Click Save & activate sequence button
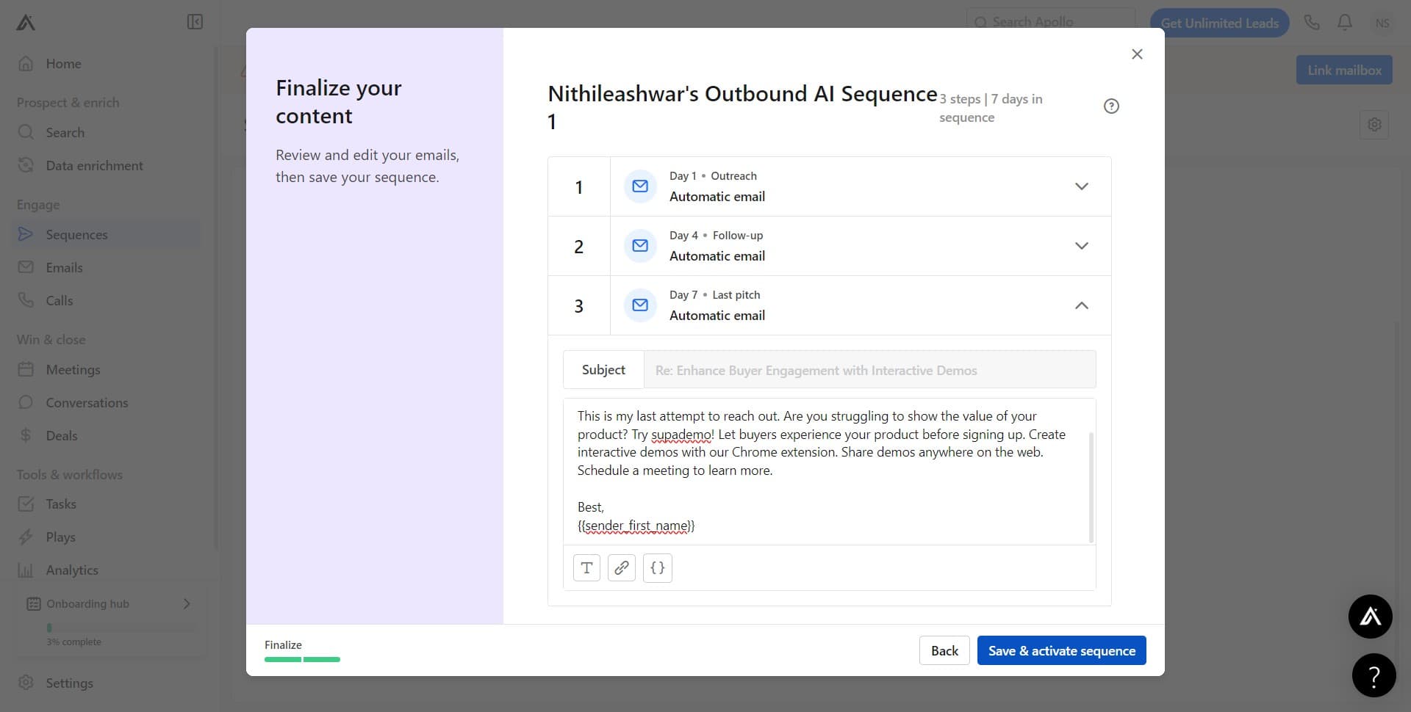 1061,650
